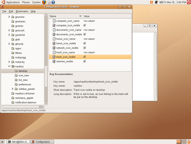
Task: Click the notification-daemon folder icon
Action: click(13, 103)
